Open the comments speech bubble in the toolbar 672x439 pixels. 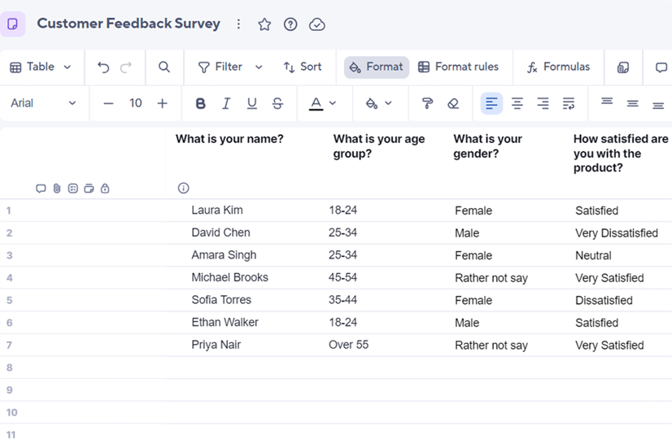pos(661,67)
